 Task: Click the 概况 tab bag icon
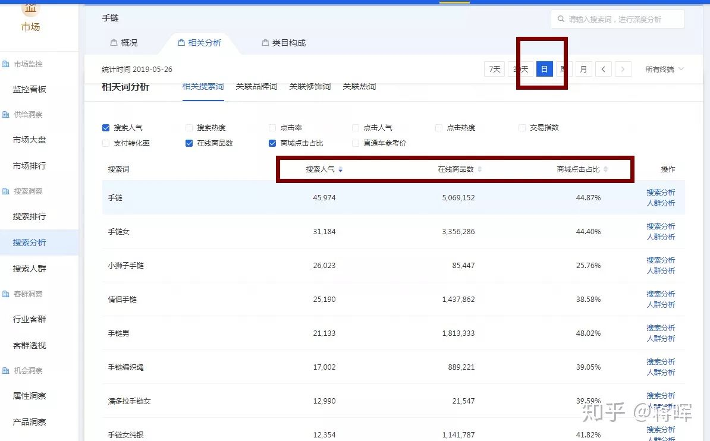point(114,43)
